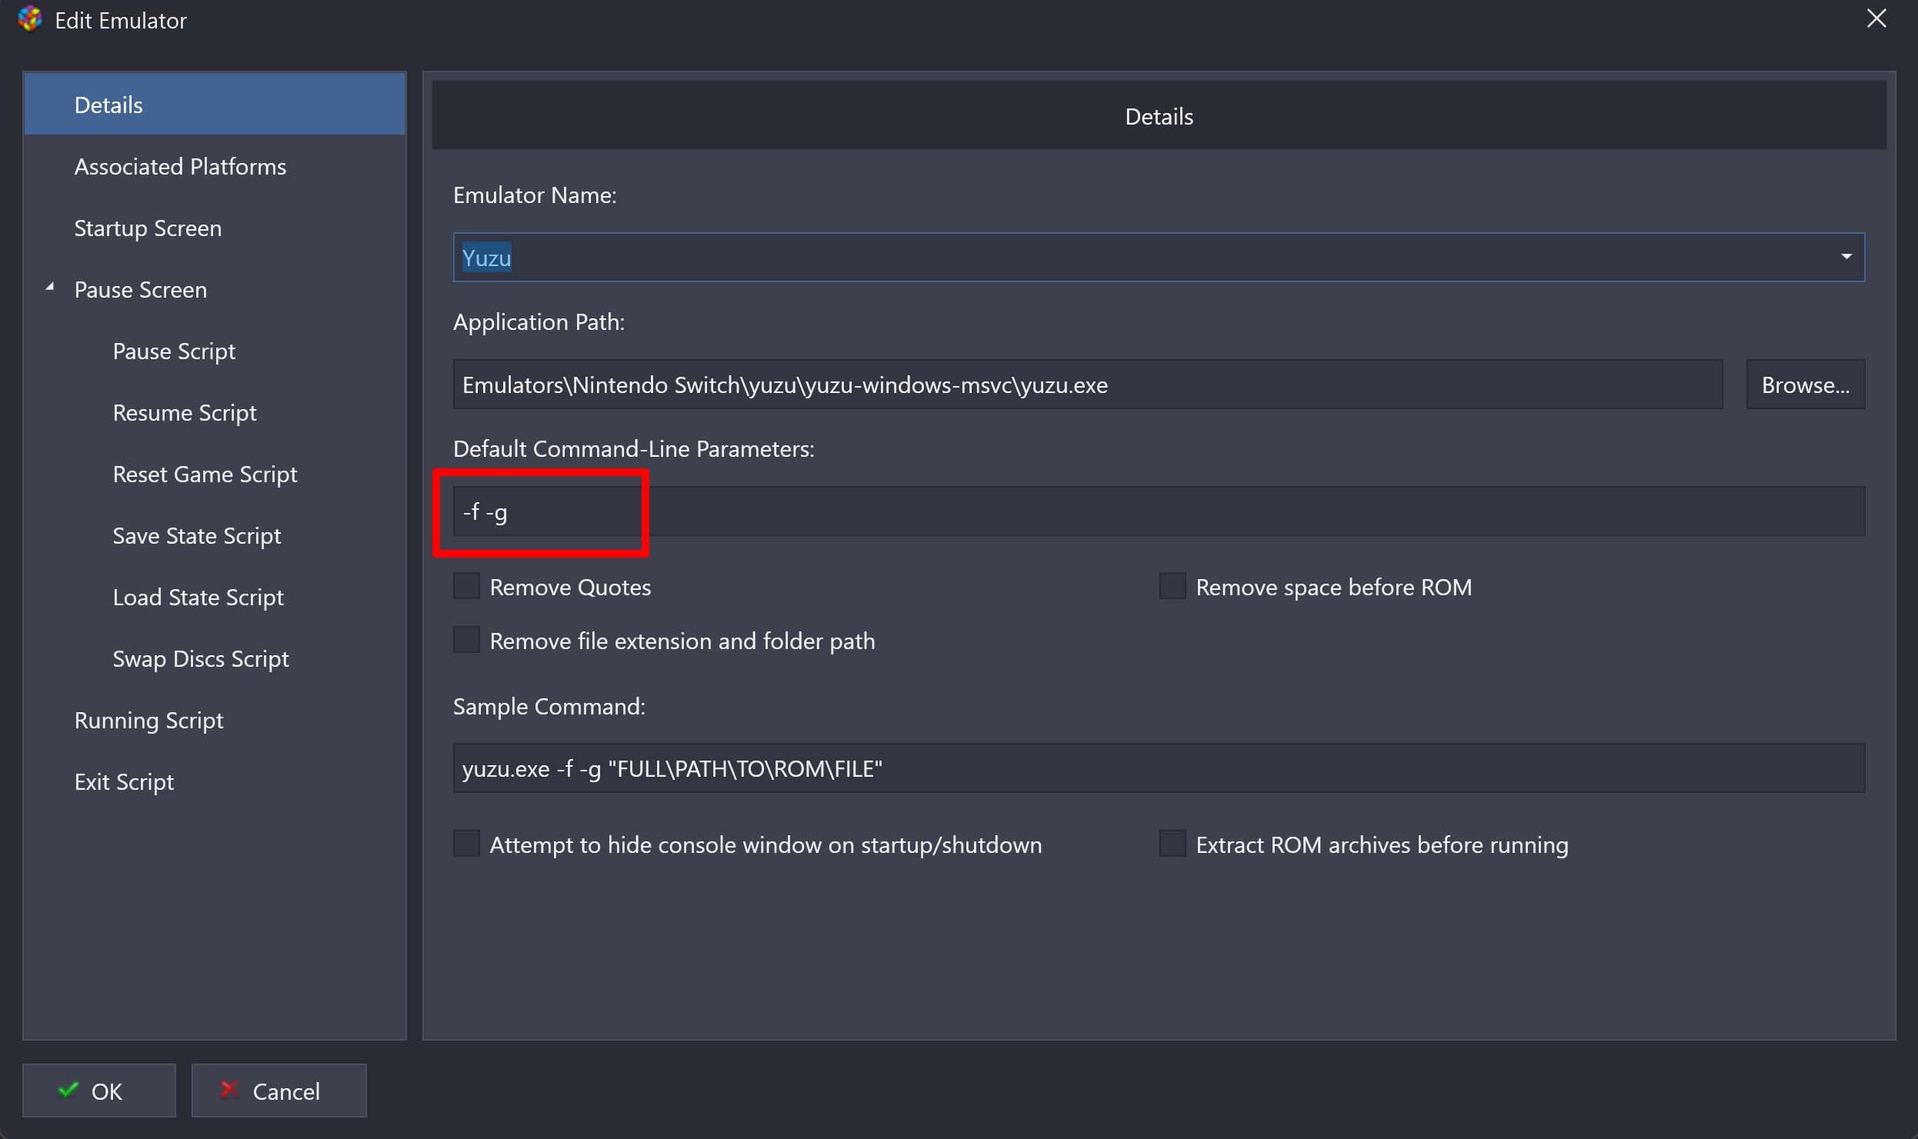Open Running Script page
Viewport: 1918px width, 1139px height.
(149, 720)
